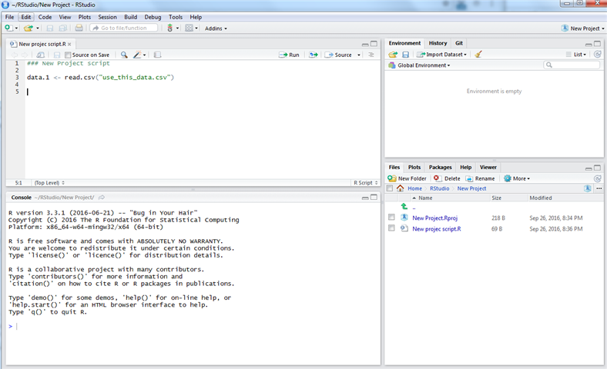Open the Session menu
Image resolution: width=607 pixels, height=369 pixels.
pos(107,17)
